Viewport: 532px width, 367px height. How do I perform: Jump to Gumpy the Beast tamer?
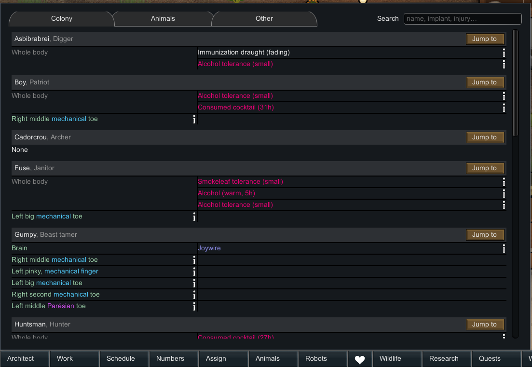(x=485, y=235)
